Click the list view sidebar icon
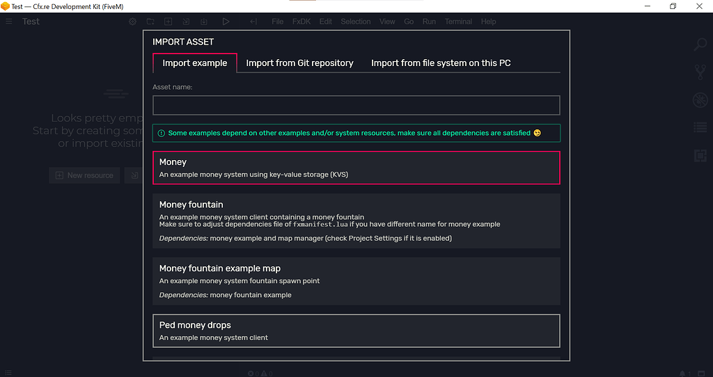713x377 pixels. tap(700, 128)
